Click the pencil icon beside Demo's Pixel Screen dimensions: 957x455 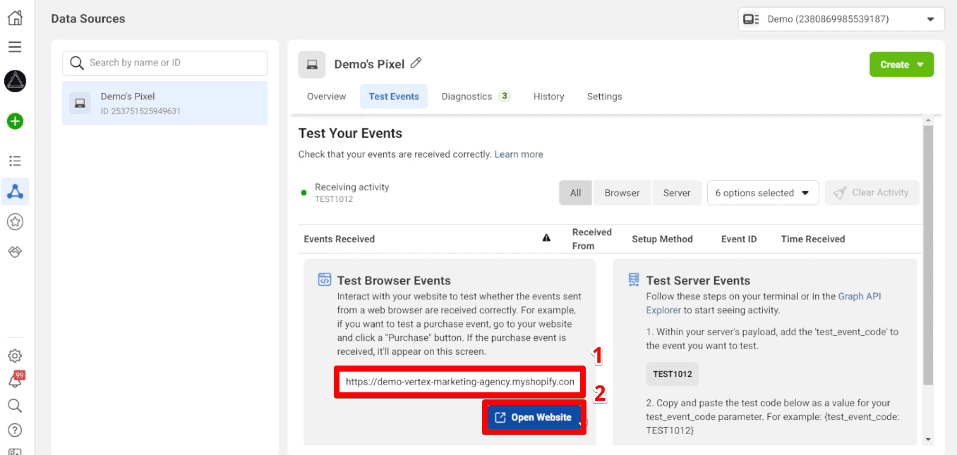pos(416,63)
